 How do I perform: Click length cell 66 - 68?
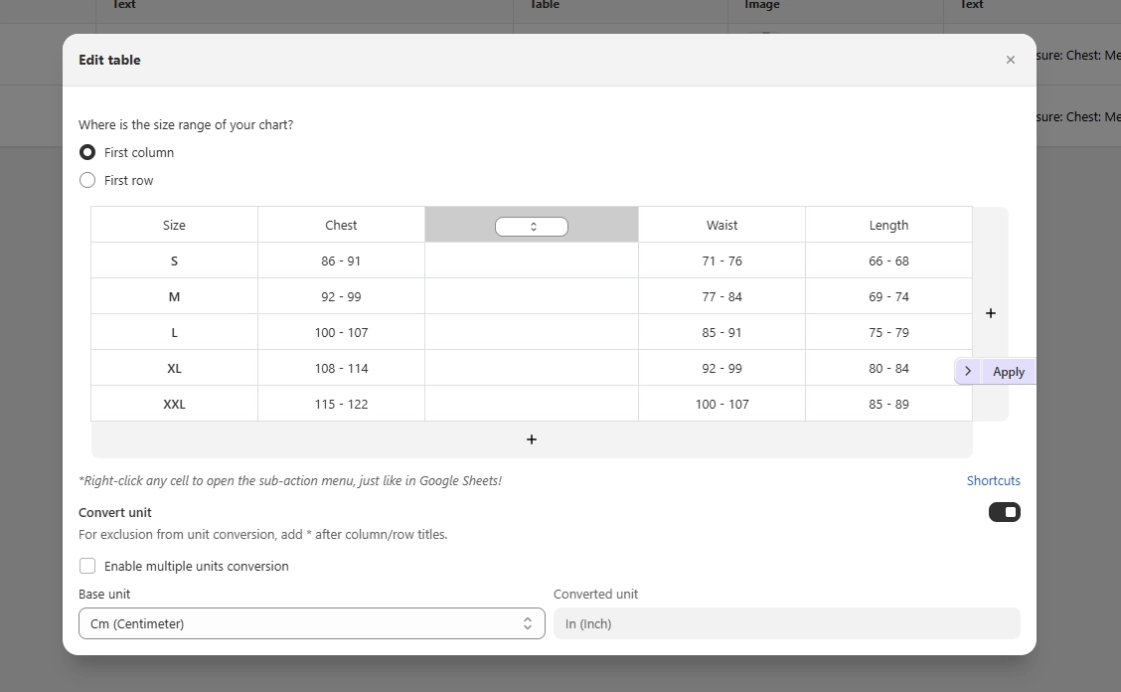point(888,260)
